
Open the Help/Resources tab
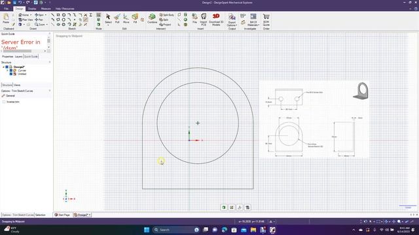[x=65, y=8]
